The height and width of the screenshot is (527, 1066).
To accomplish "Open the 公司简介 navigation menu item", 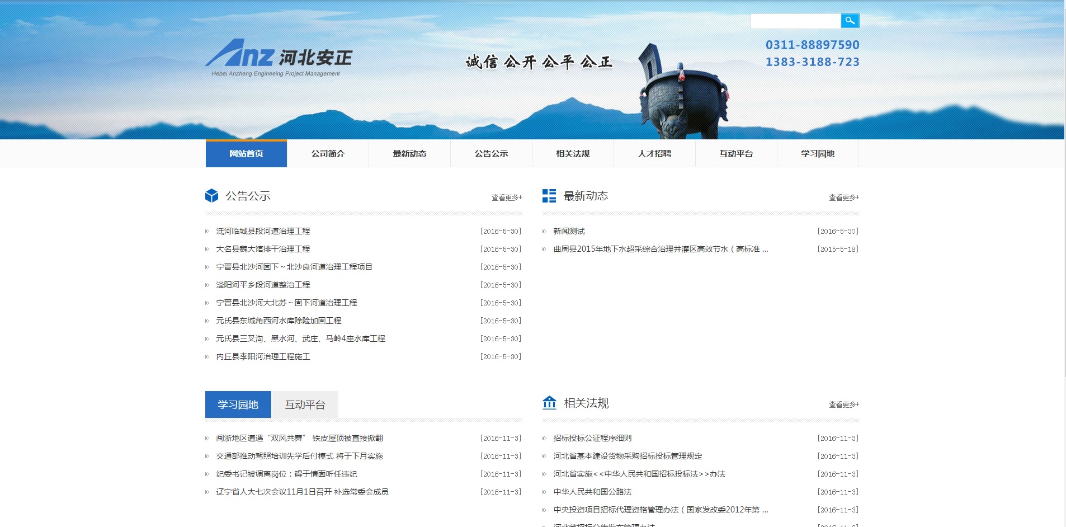I will point(327,153).
